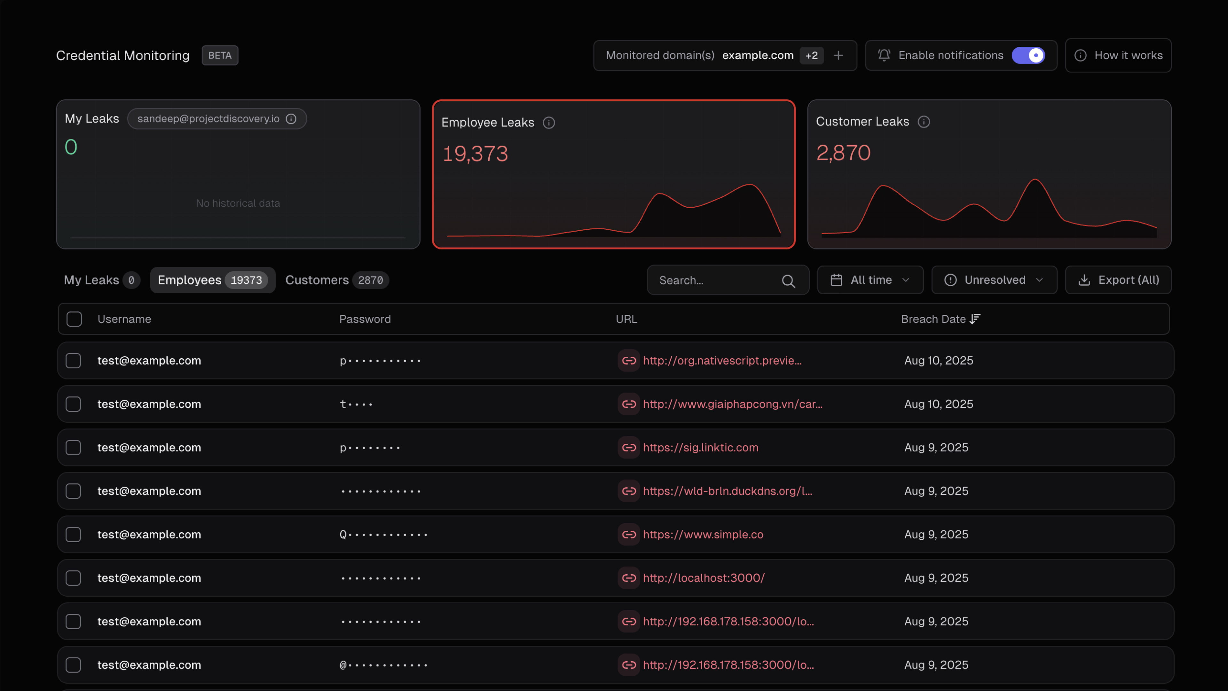Open the All time dropdown
Image resolution: width=1228 pixels, height=691 pixels.
[870, 280]
